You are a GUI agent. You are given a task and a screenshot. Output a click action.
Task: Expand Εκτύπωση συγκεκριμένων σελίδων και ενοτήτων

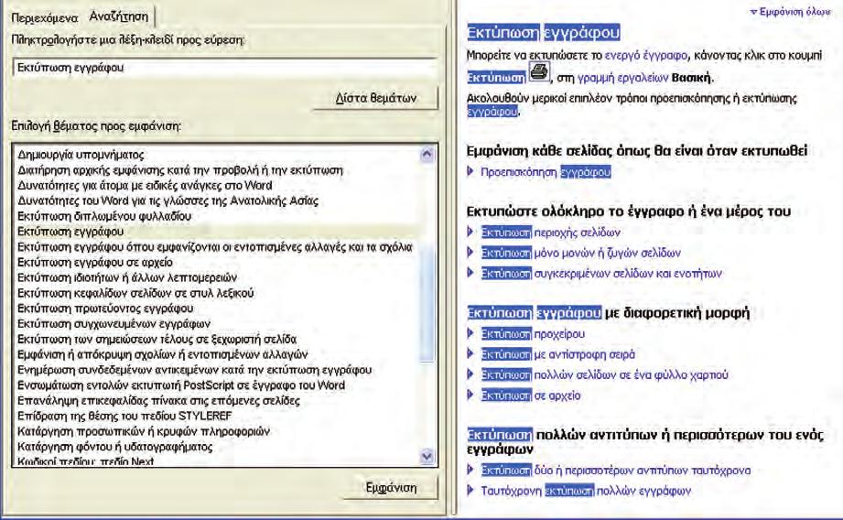click(595, 273)
